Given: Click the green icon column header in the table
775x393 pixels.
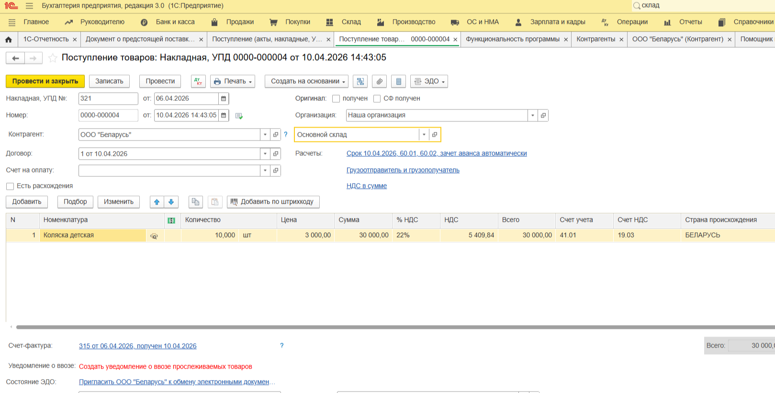Looking at the screenshot, I should (171, 220).
